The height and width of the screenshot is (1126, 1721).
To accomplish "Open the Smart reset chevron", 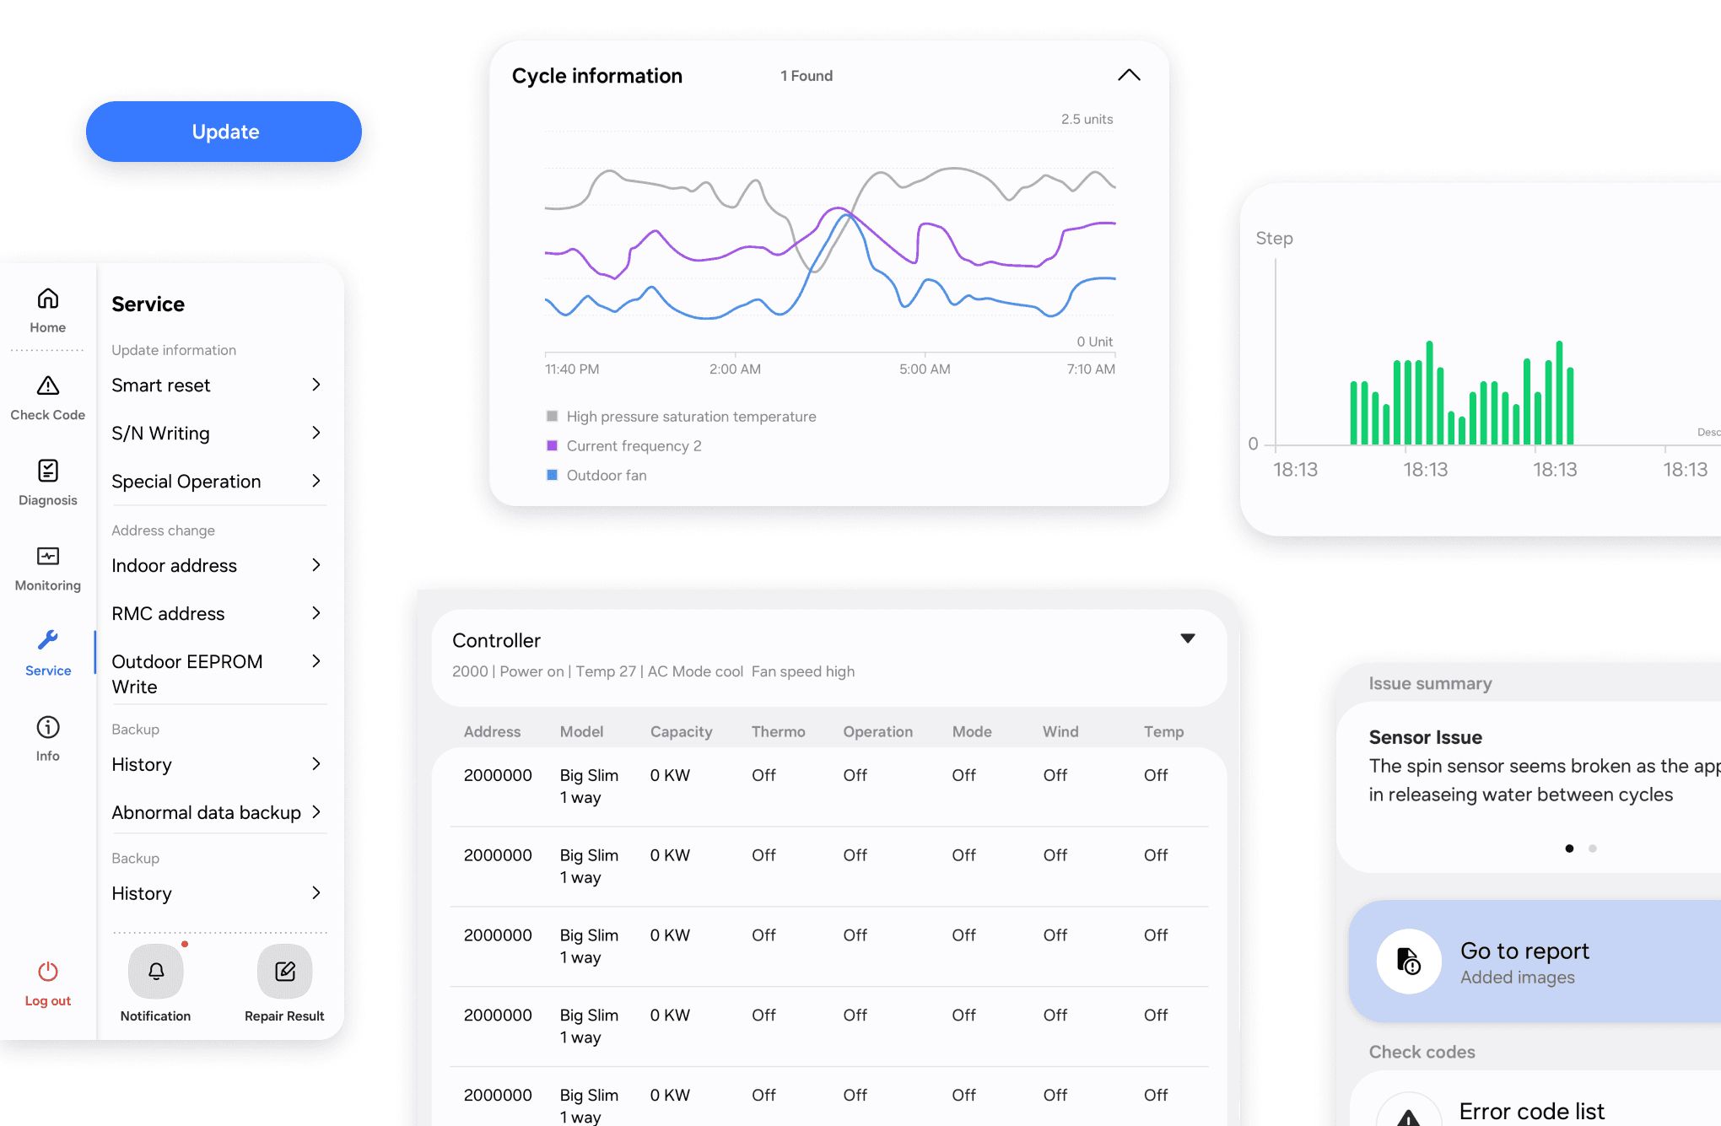I will pos(316,385).
